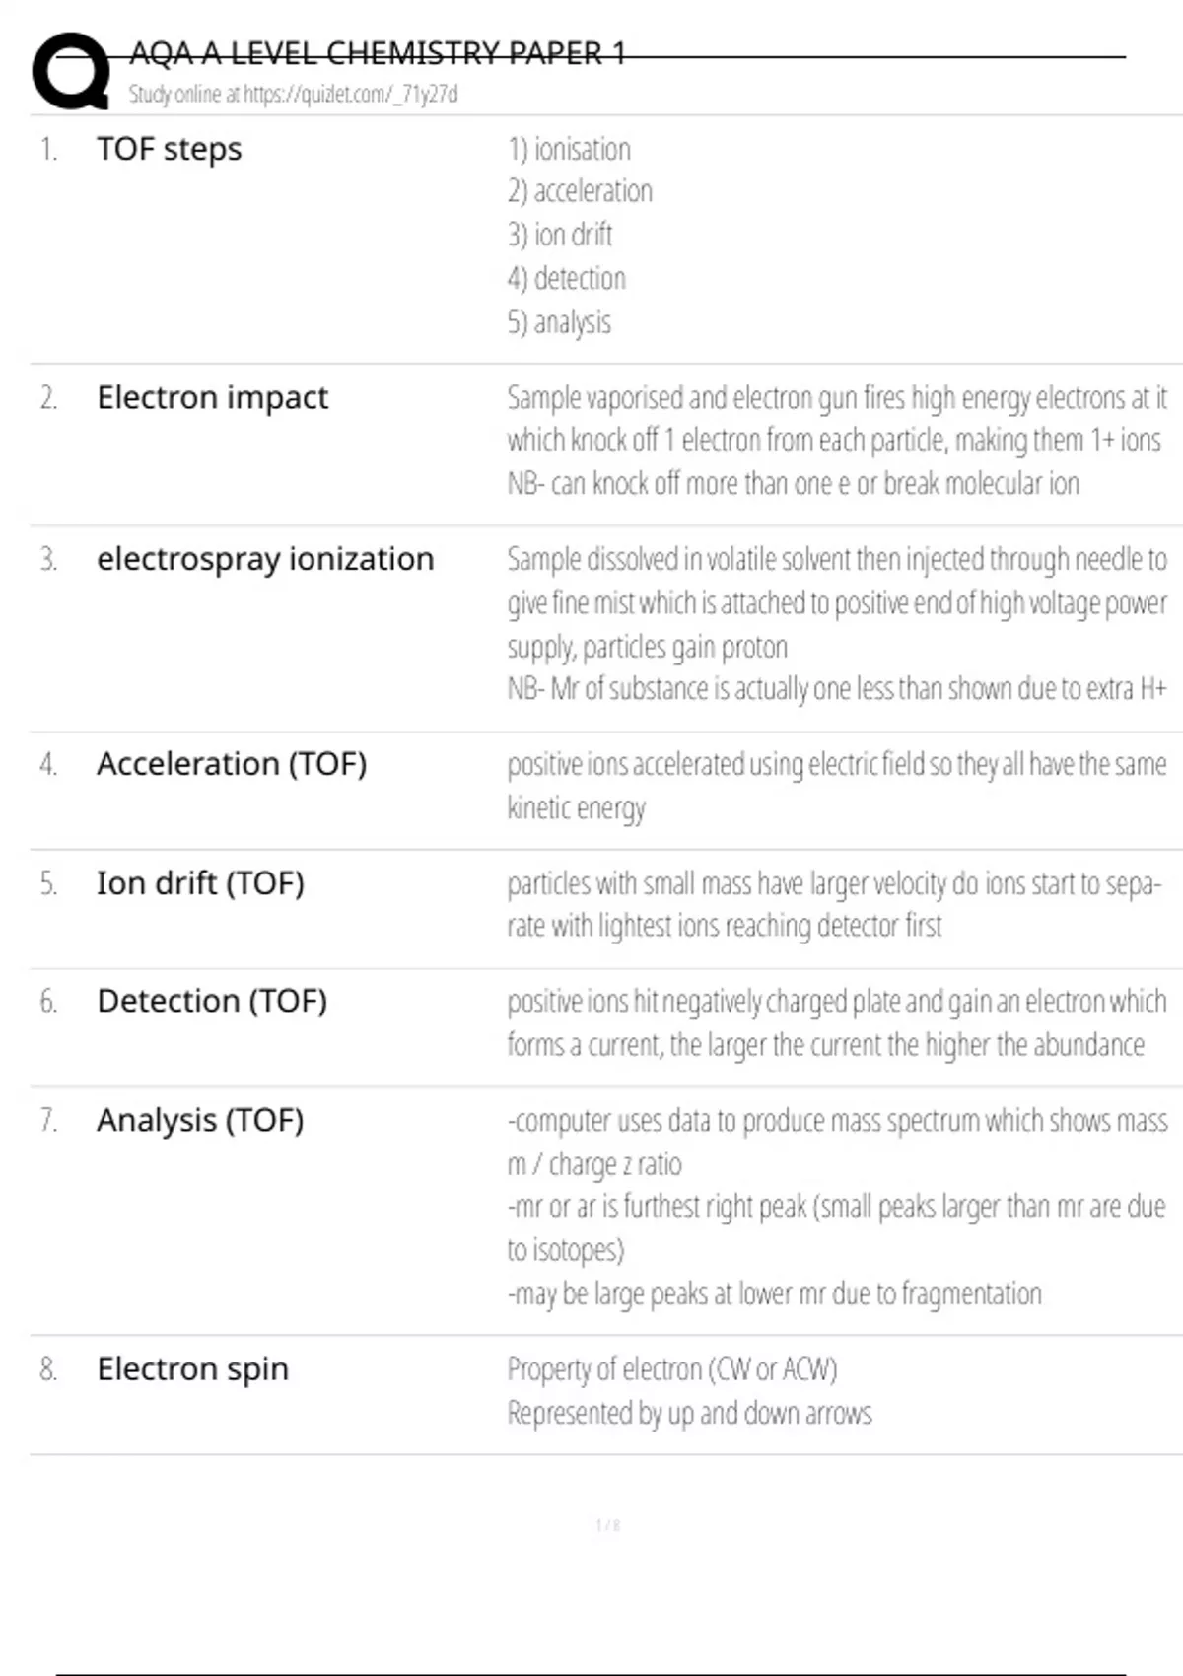The width and height of the screenshot is (1183, 1676).
Task: Click 'Represented by up and down arrows' text
Action: [x=689, y=1413]
